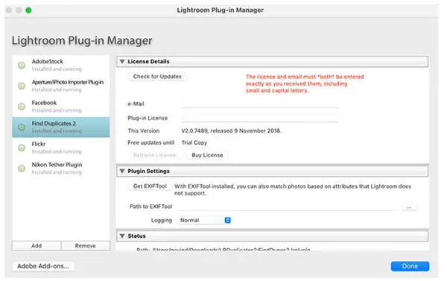The image size is (447, 281).
Task: Click AdobeStock plugin status indicator
Action: tap(22, 66)
